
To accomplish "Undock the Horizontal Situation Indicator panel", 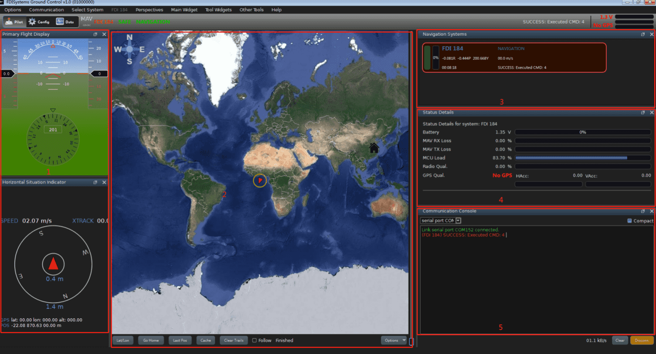I will click(95, 182).
